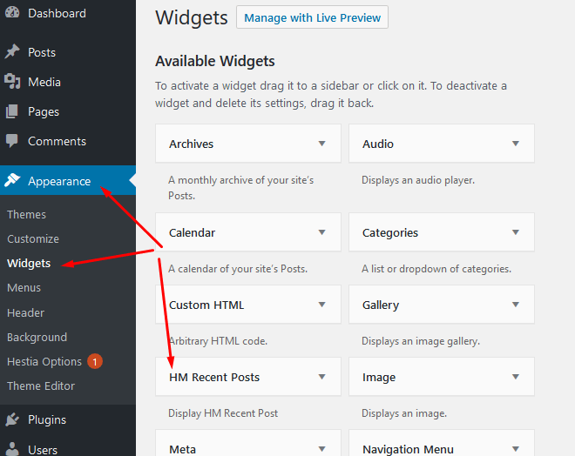
Task: Expand the Gallery widget arrow
Action: pyautogui.click(x=516, y=305)
